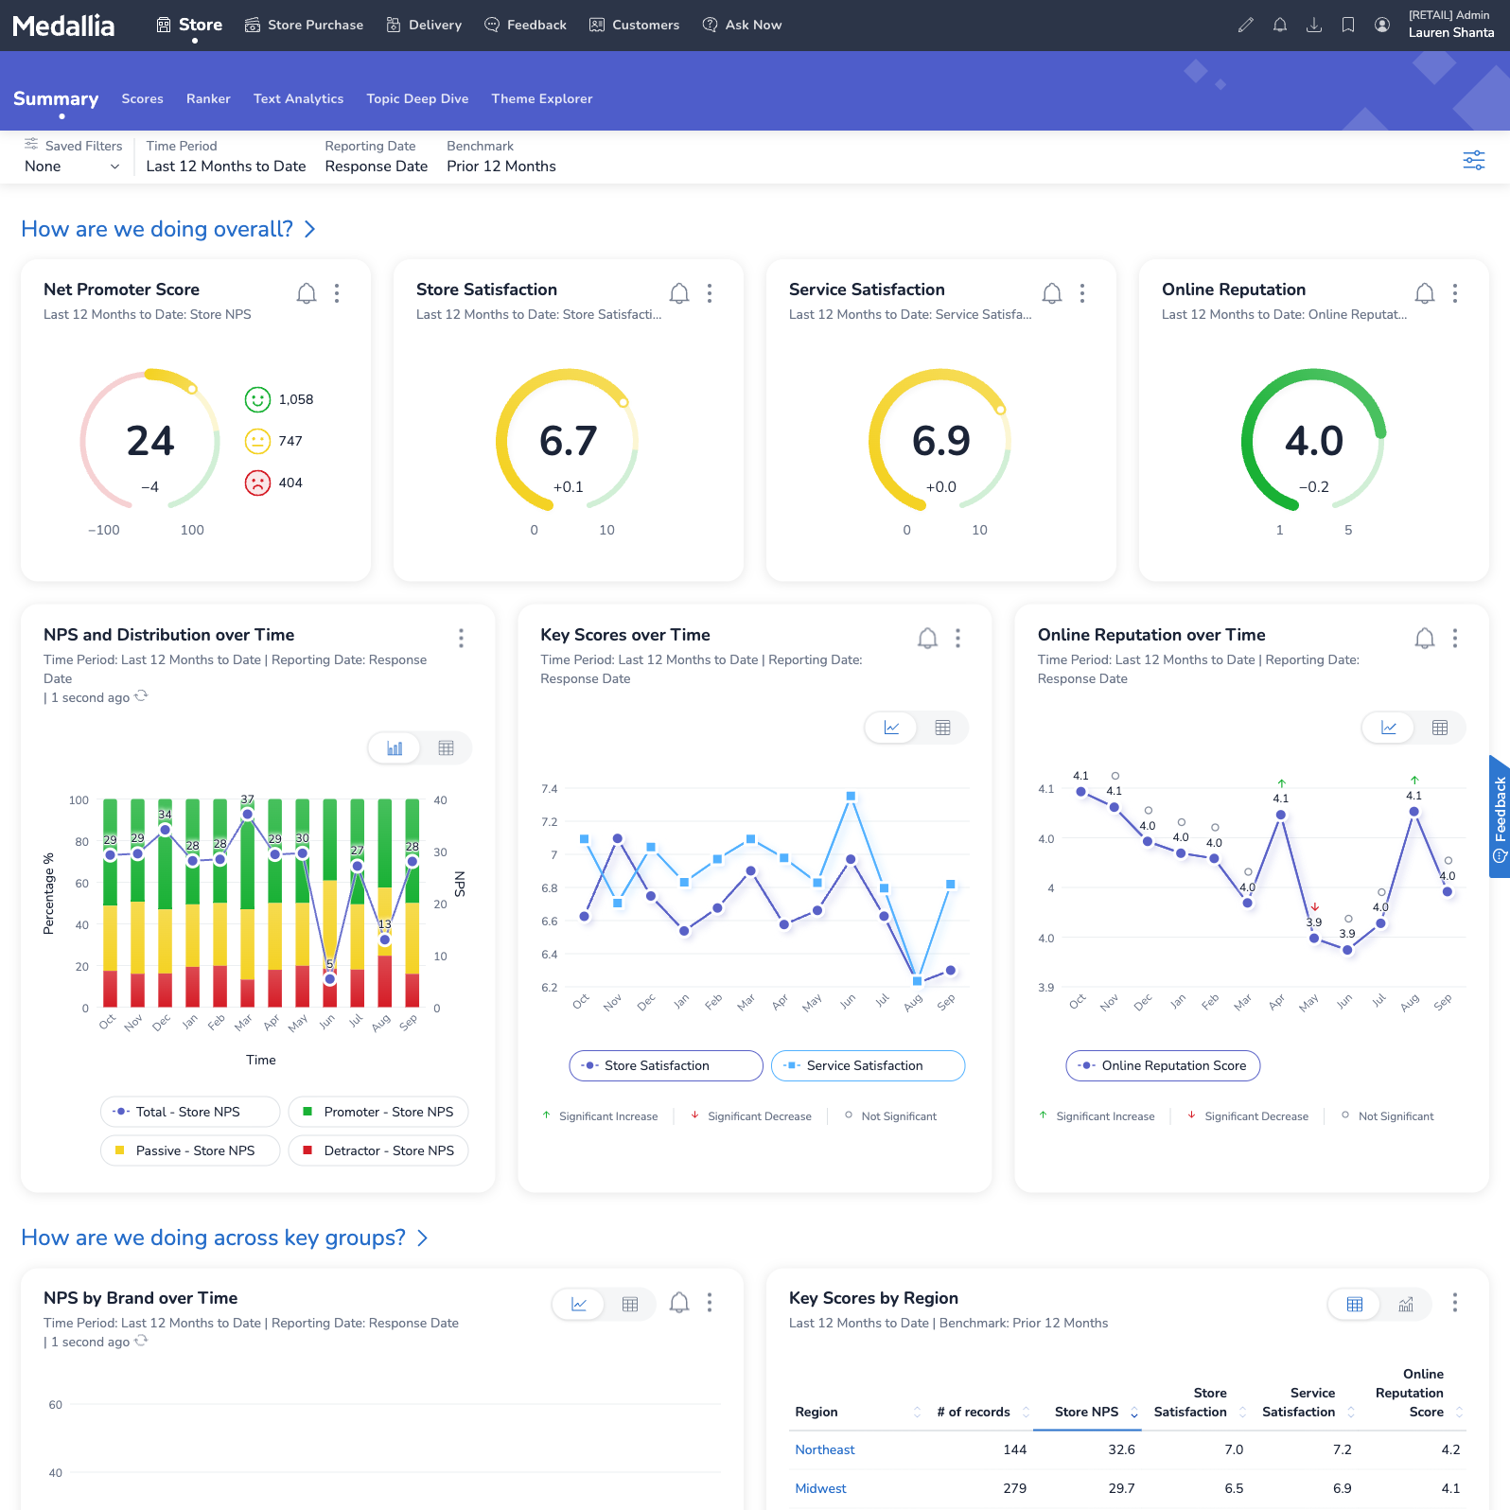Click the Time Period filter value
The image size is (1510, 1510).
click(226, 167)
